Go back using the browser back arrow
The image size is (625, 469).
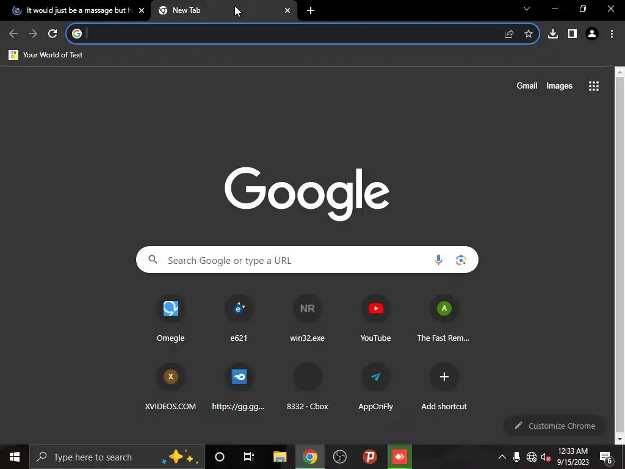(13, 34)
